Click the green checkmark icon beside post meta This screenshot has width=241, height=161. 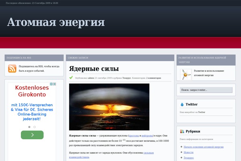pos(71,78)
